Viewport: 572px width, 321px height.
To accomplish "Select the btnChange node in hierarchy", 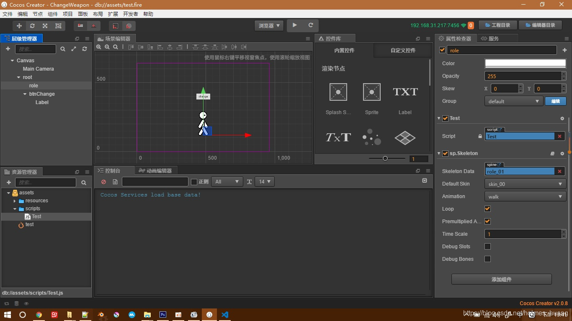I will (42, 94).
